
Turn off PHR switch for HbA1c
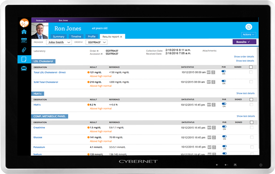point(224,104)
